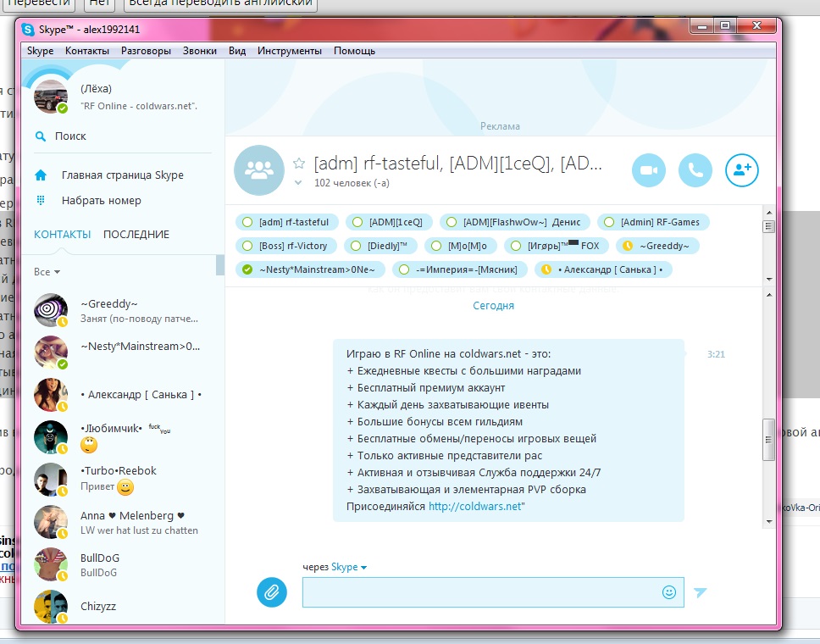
Task: Click the chat scroll down arrow
Action: pyautogui.click(x=769, y=521)
